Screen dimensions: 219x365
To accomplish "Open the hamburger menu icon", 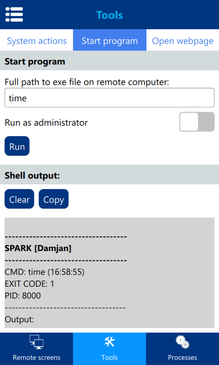I will [x=14, y=15].
